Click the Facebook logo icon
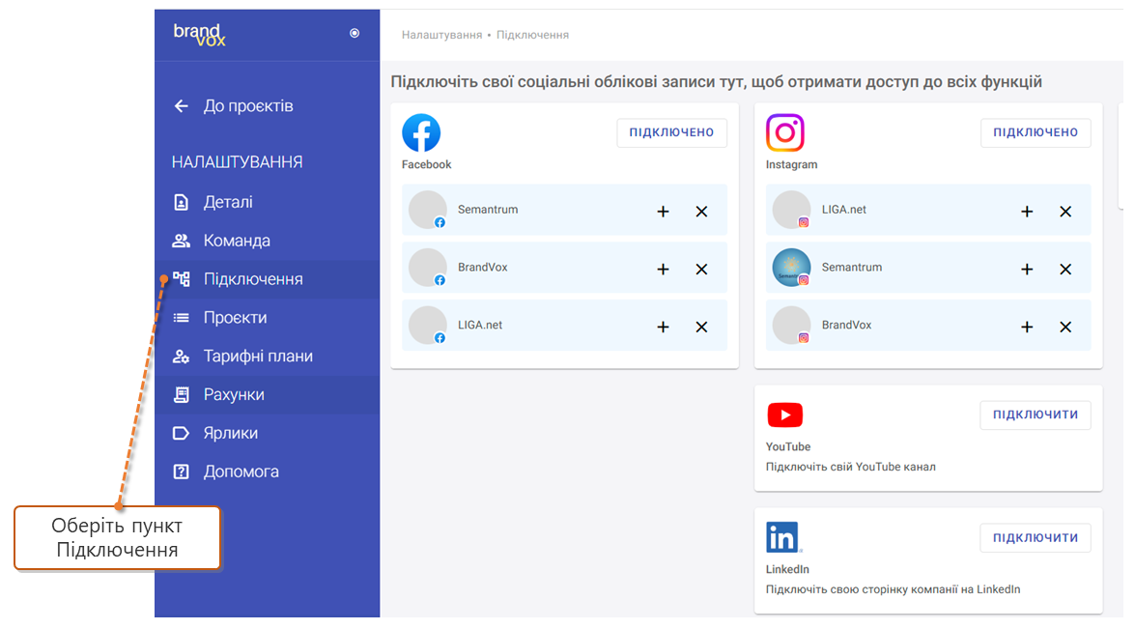 421,132
